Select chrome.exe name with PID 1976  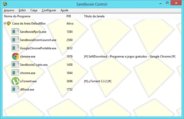27,56
